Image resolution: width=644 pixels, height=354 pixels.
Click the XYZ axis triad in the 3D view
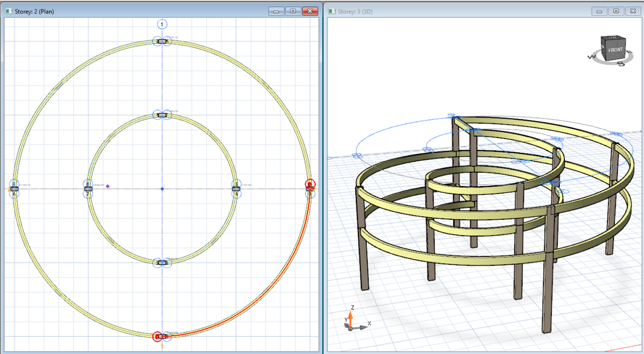pyautogui.click(x=352, y=324)
